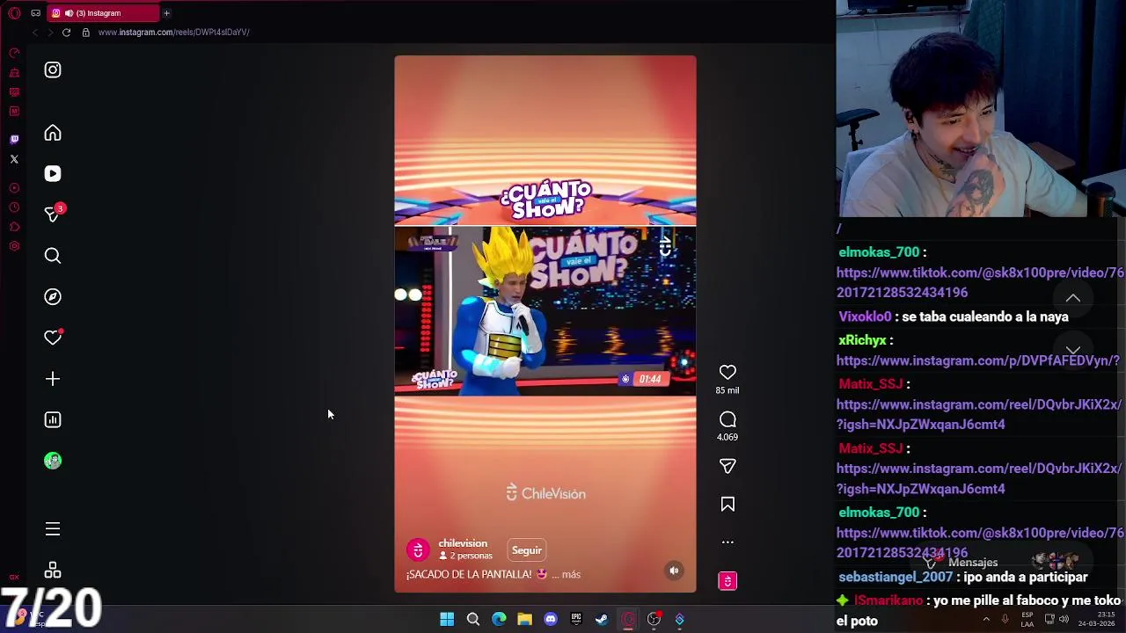Create a new post with plus icon
1126x633 pixels.
(x=53, y=379)
